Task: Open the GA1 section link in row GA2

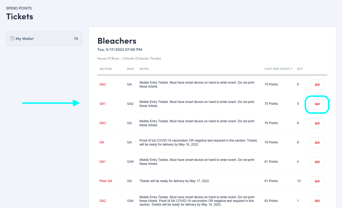Action: (103, 104)
